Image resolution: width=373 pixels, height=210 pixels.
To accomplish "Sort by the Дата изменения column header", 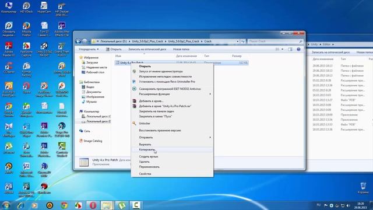I will tap(186, 56).
